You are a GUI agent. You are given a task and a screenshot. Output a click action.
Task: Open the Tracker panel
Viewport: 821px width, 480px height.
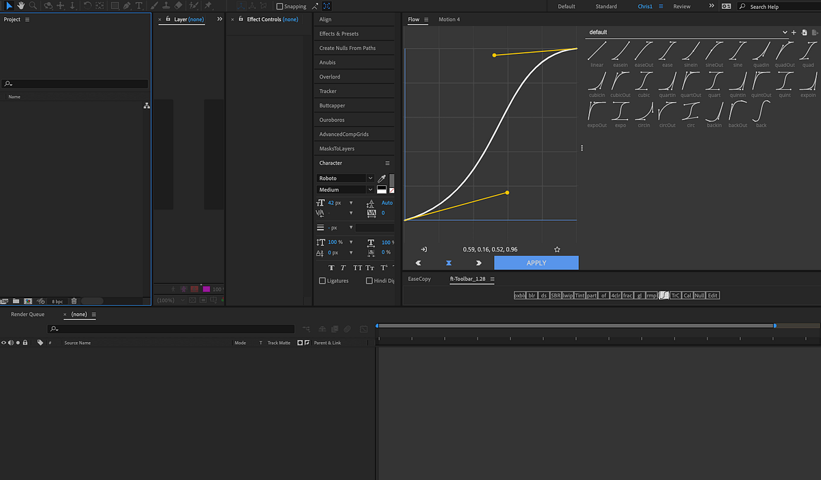click(x=354, y=91)
